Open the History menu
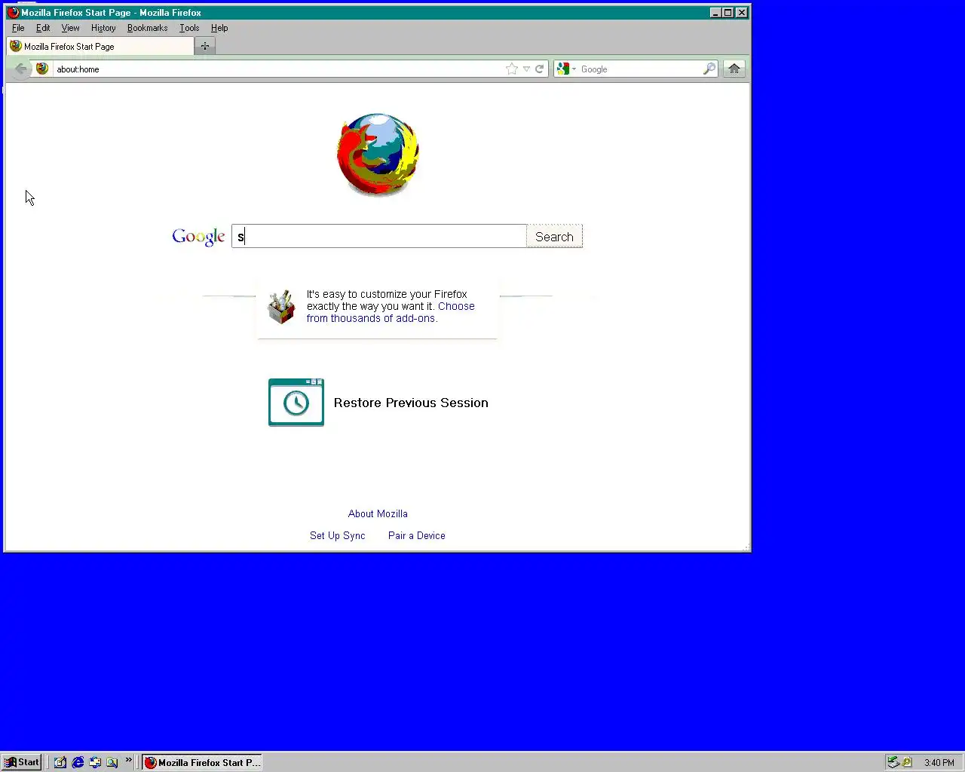The width and height of the screenshot is (965, 772). tap(103, 28)
